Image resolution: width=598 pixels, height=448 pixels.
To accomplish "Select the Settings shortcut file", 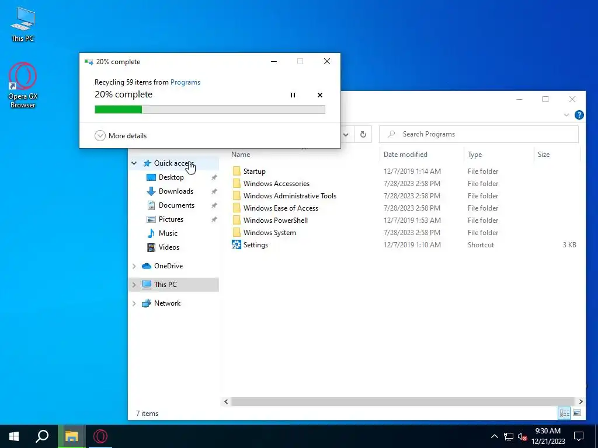I will coord(256,245).
